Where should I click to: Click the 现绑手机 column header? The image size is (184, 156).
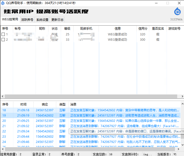(x=86, y=29)
